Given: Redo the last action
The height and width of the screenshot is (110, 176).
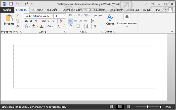Looking at the screenshot, I should tap(26, 4).
